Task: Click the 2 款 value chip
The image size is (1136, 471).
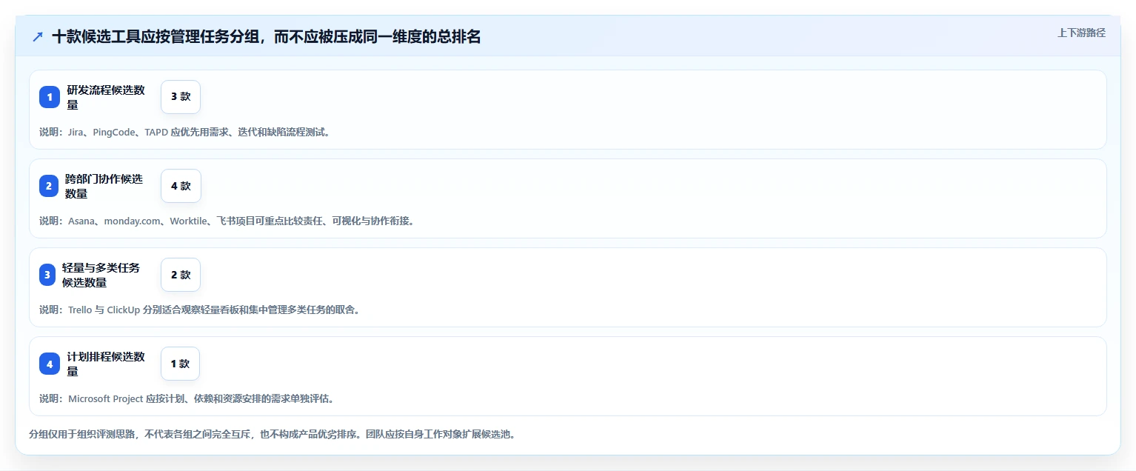Action: 181,275
